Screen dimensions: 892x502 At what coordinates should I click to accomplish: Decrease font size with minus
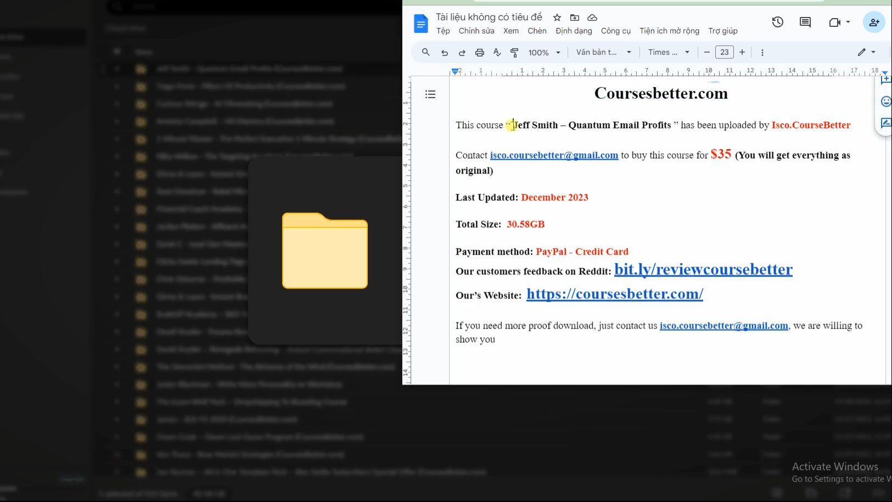(x=706, y=52)
